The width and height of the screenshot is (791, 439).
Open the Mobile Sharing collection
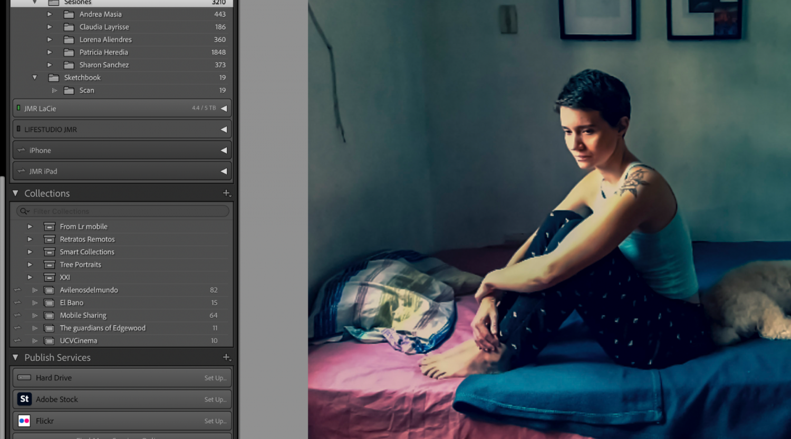[83, 315]
